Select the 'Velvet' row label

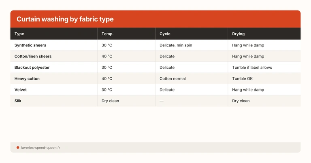point(20,90)
